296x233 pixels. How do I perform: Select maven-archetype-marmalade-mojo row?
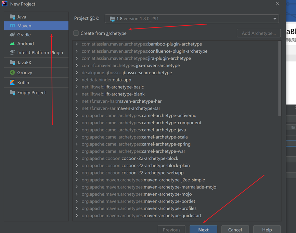[x=176, y=187]
